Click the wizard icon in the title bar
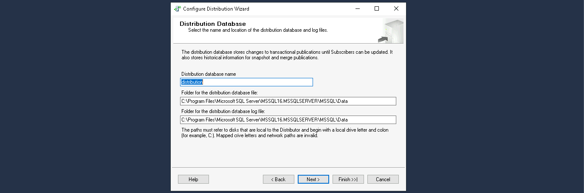Image resolution: width=584 pixels, height=193 pixels. click(178, 8)
